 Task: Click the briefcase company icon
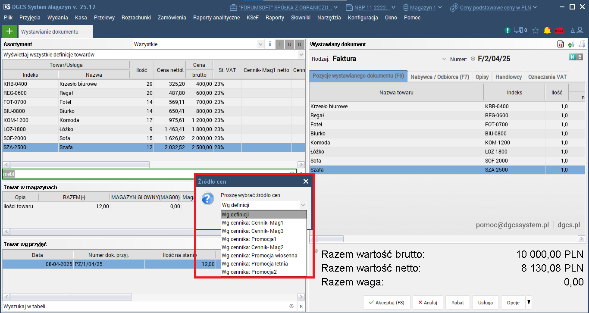[x=233, y=7]
